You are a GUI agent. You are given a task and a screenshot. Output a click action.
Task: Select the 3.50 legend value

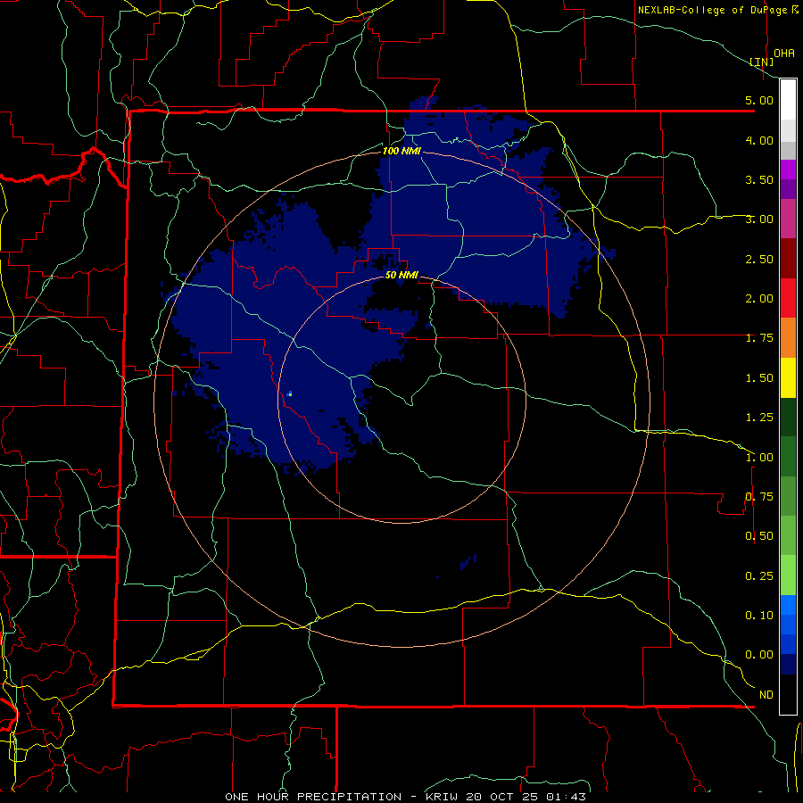pyautogui.click(x=759, y=179)
